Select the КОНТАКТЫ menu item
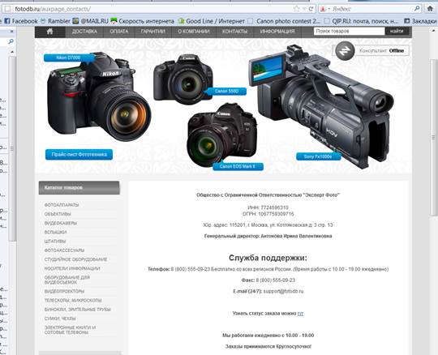Image resolution: width=438 pixels, height=355 pixels. click(234, 32)
